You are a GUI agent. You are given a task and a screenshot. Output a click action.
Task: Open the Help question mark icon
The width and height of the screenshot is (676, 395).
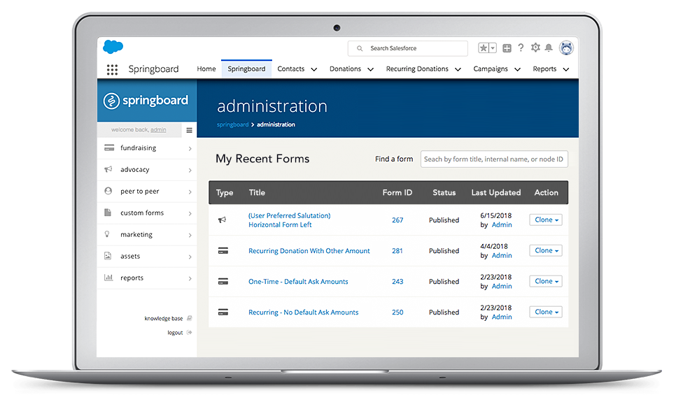pos(521,48)
